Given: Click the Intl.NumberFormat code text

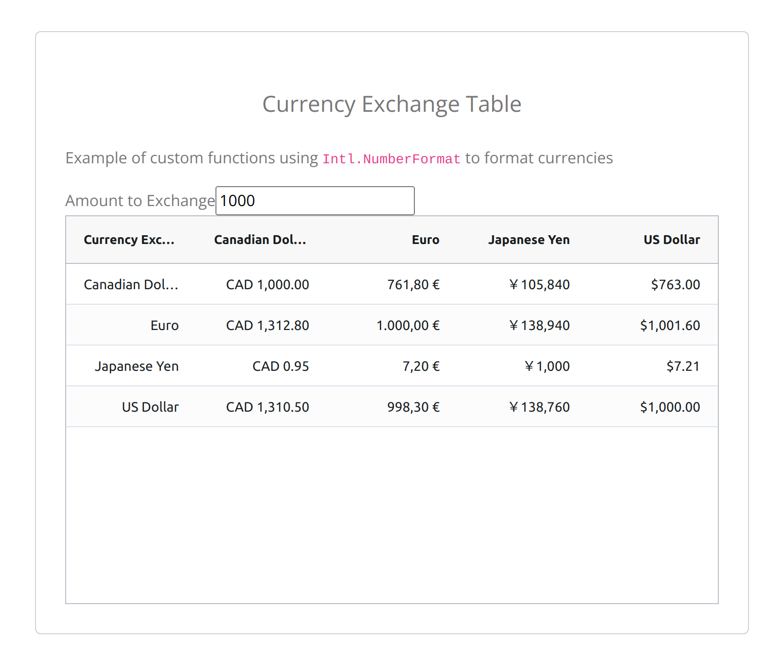Looking at the screenshot, I should pos(391,159).
